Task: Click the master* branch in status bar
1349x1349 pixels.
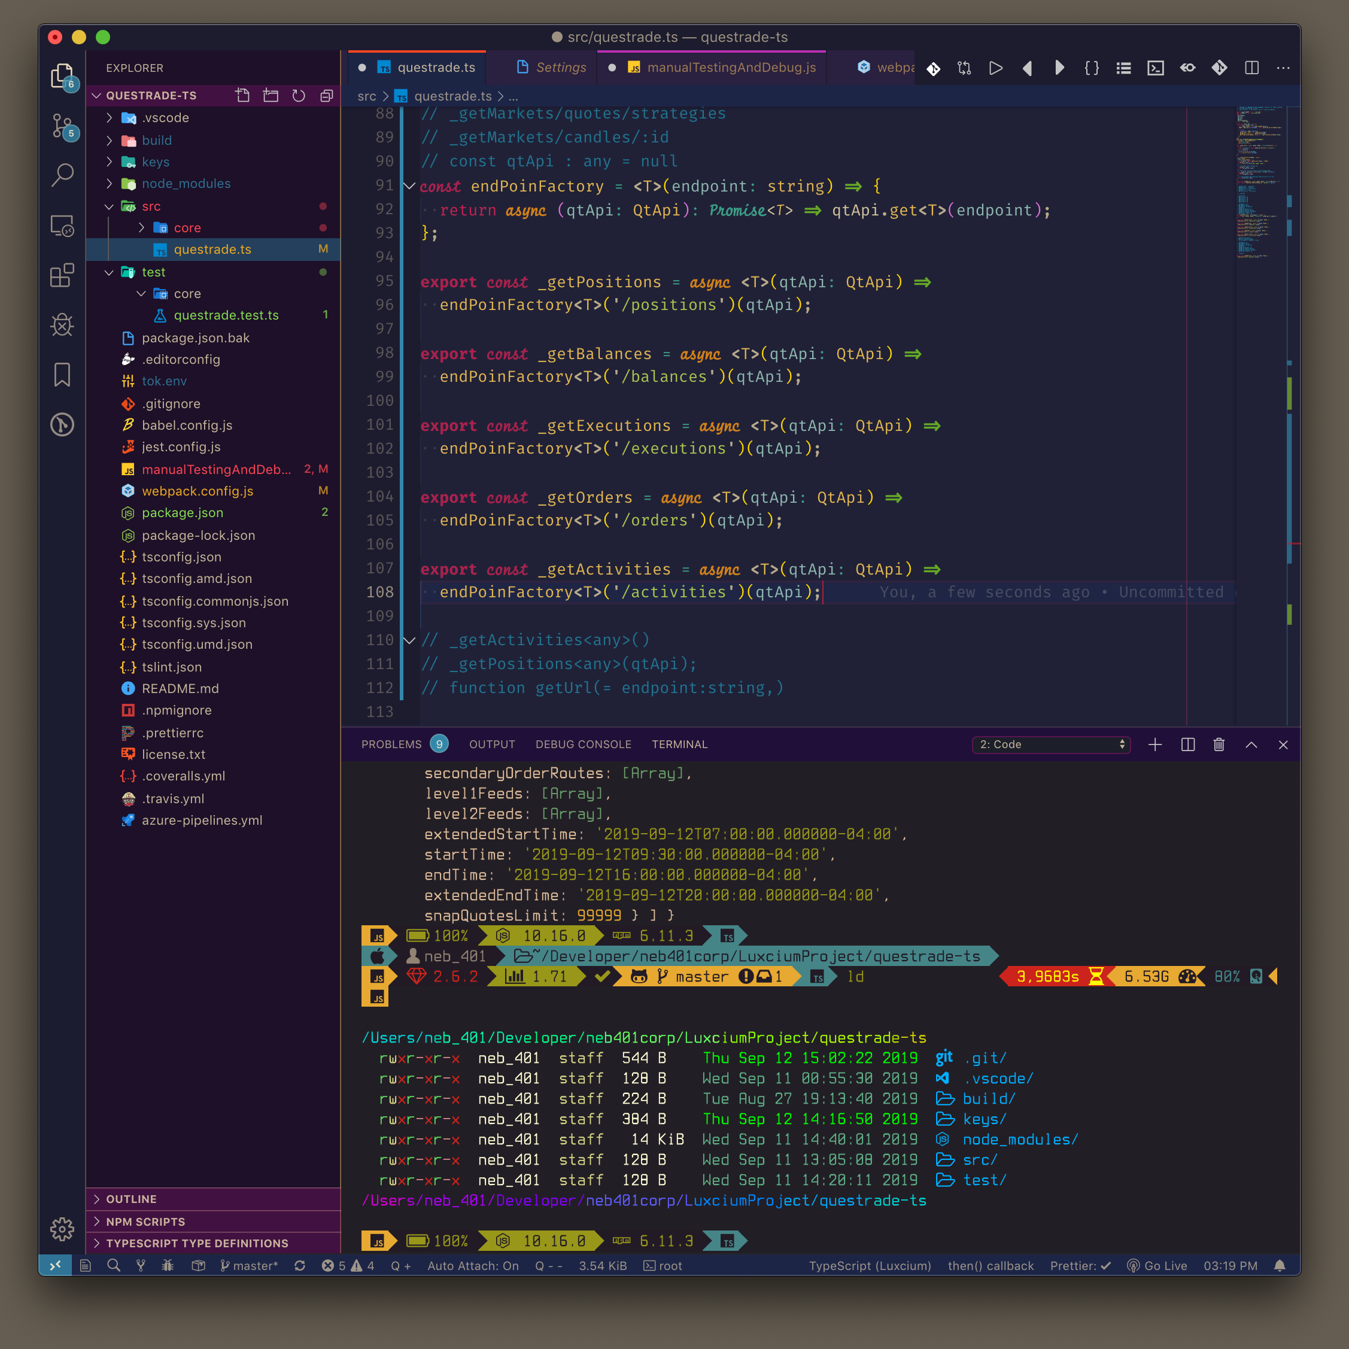Action: tap(249, 1266)
